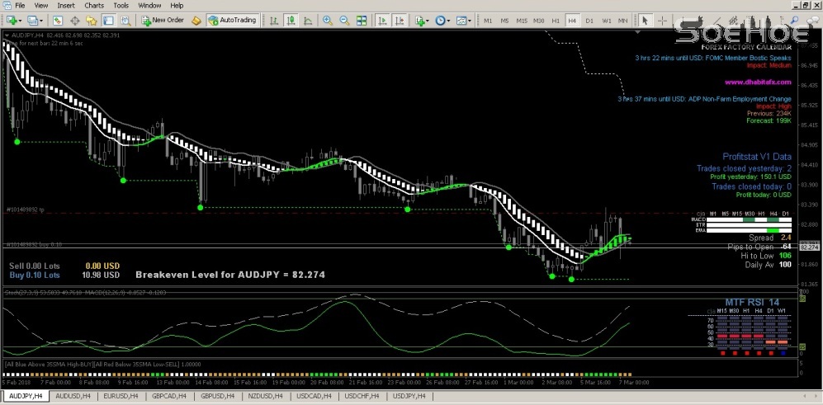Toggle the AutoTrading button
This screenshot has width=823, height=405.
point(232,20)
